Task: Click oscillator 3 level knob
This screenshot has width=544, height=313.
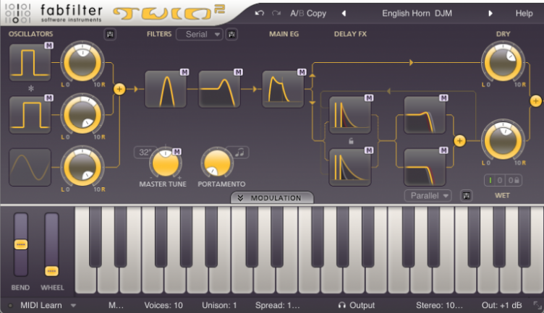Action: (x=82, y=167)
